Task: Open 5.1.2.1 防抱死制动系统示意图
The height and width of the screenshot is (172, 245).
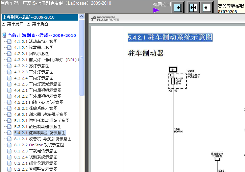Action: [42, 121]
